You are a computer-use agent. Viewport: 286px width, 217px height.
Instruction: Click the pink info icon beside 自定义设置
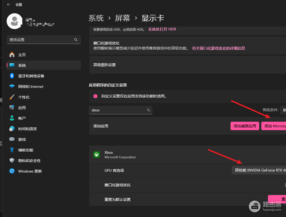point(95,96)
